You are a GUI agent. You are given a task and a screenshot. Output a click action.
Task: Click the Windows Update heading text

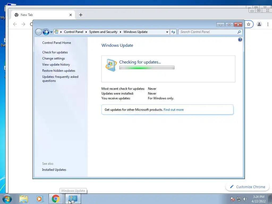pos(117,45)
